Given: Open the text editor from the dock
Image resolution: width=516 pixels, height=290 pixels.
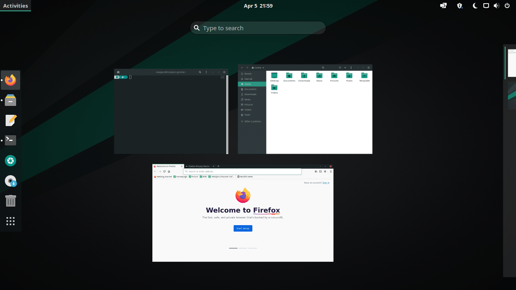Looking at the screenshot, I should [10, 120].
